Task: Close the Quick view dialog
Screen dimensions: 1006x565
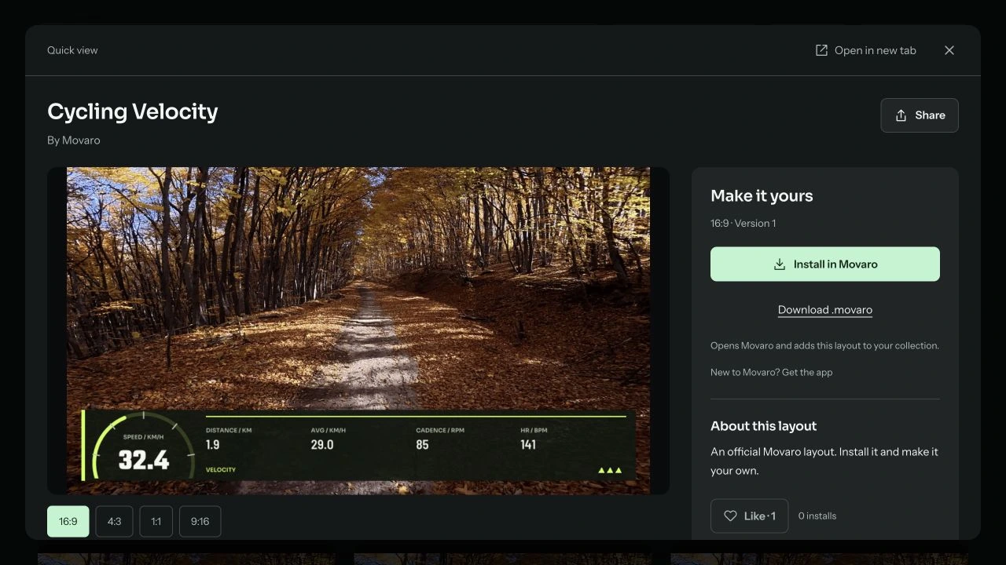Action: pyautogui.click(x=949, y=50)
